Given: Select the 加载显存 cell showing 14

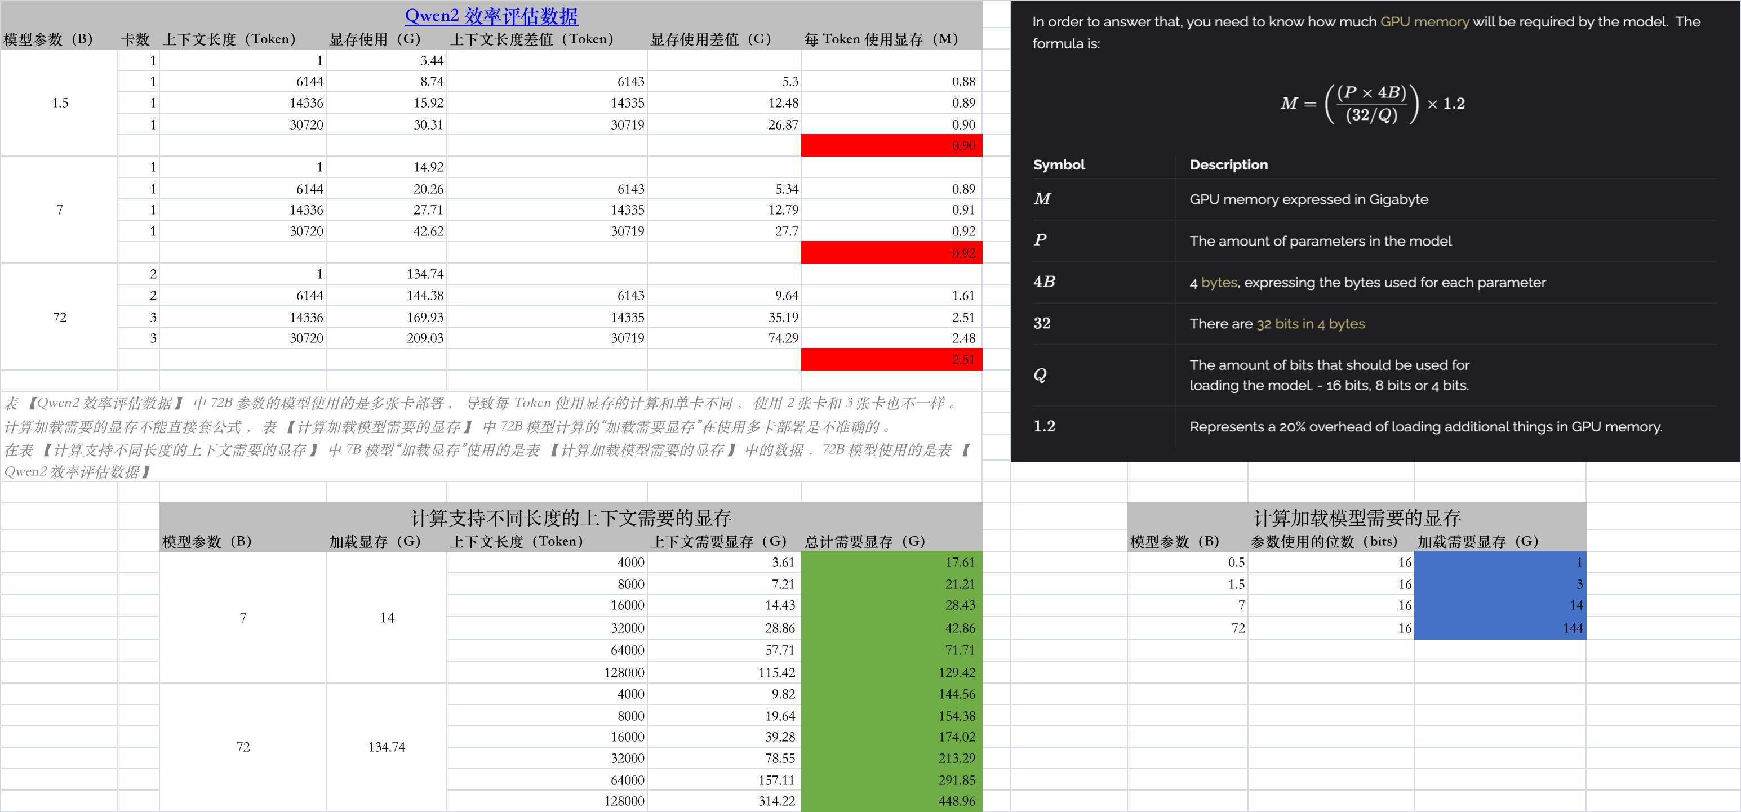Looking at the screenshot, I should point(387,617).
